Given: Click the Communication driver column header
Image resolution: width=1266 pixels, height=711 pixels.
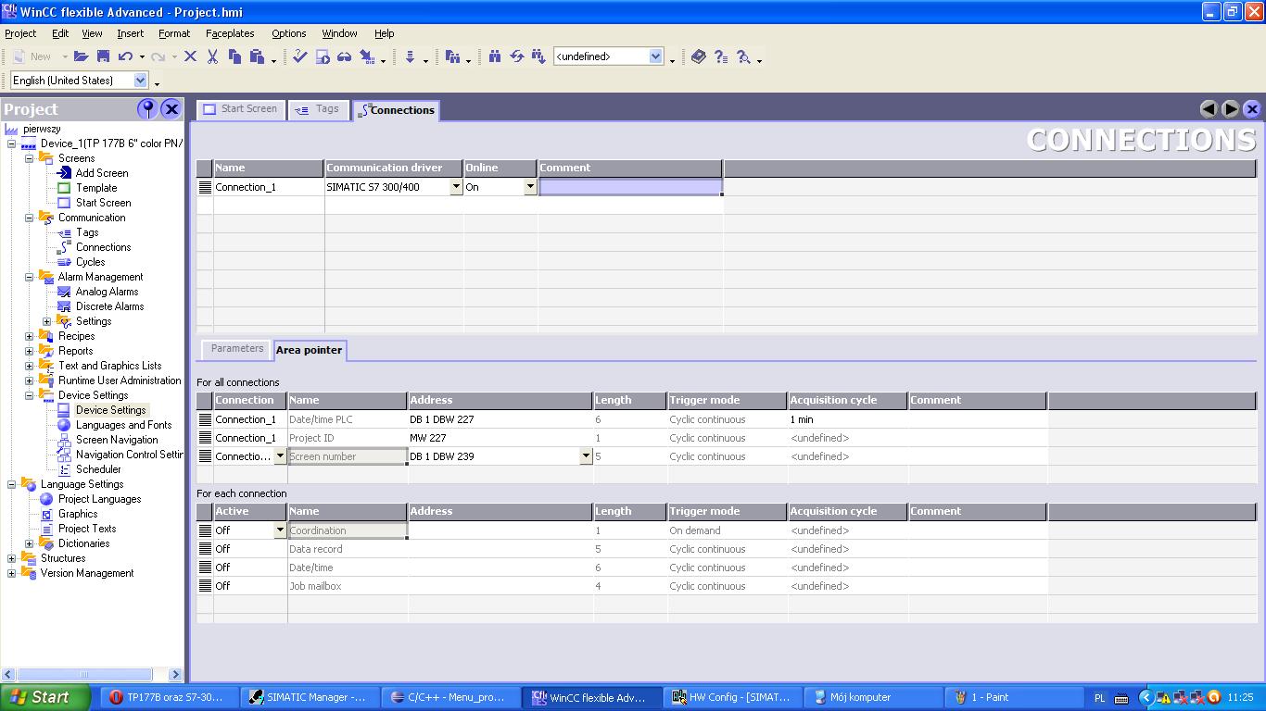Looking at the screenshot, I should [394, 168].
